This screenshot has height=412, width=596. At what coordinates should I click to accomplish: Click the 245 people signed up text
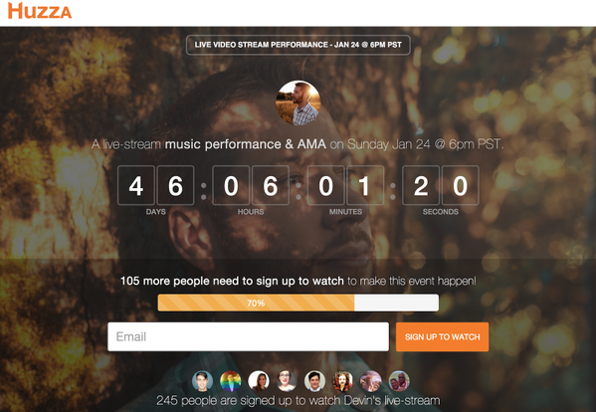[x=298, y=400]
